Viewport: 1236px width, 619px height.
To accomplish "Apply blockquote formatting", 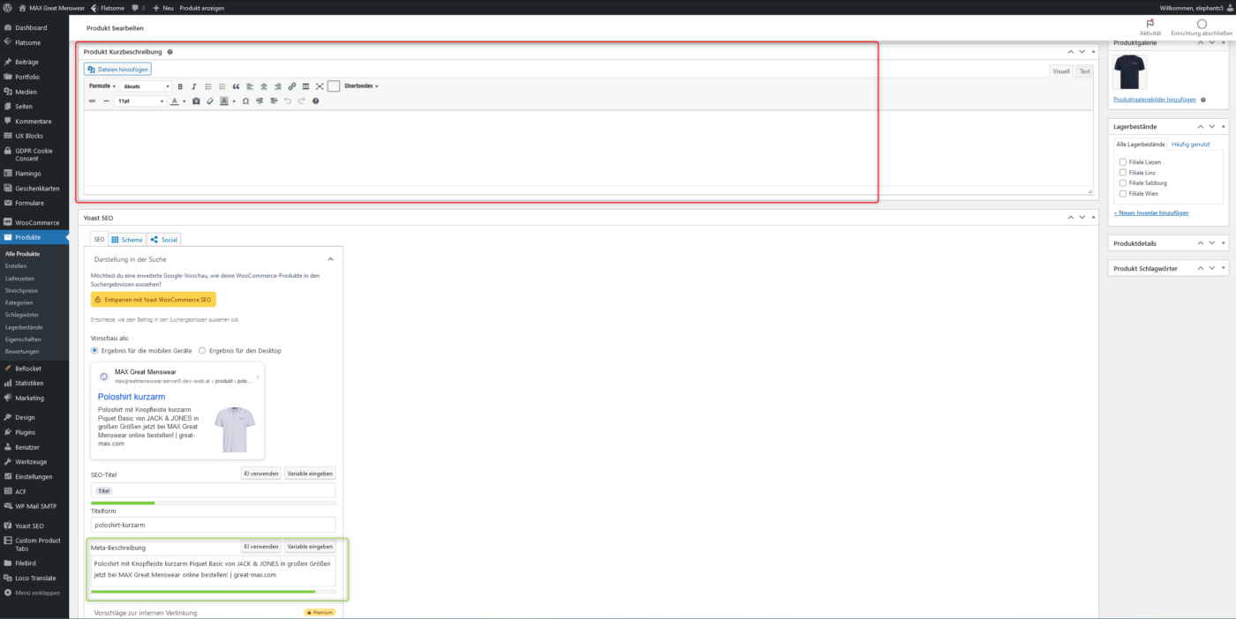I will [x=236, y=86].
